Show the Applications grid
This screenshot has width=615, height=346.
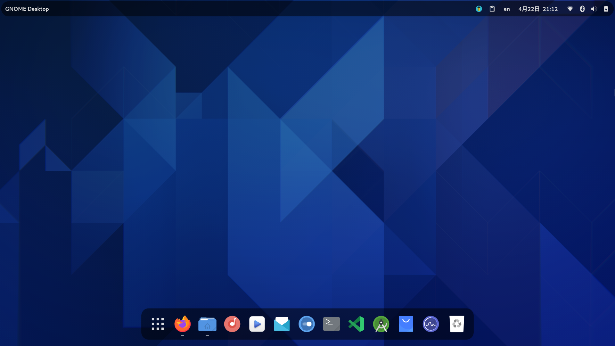(158, 324)
